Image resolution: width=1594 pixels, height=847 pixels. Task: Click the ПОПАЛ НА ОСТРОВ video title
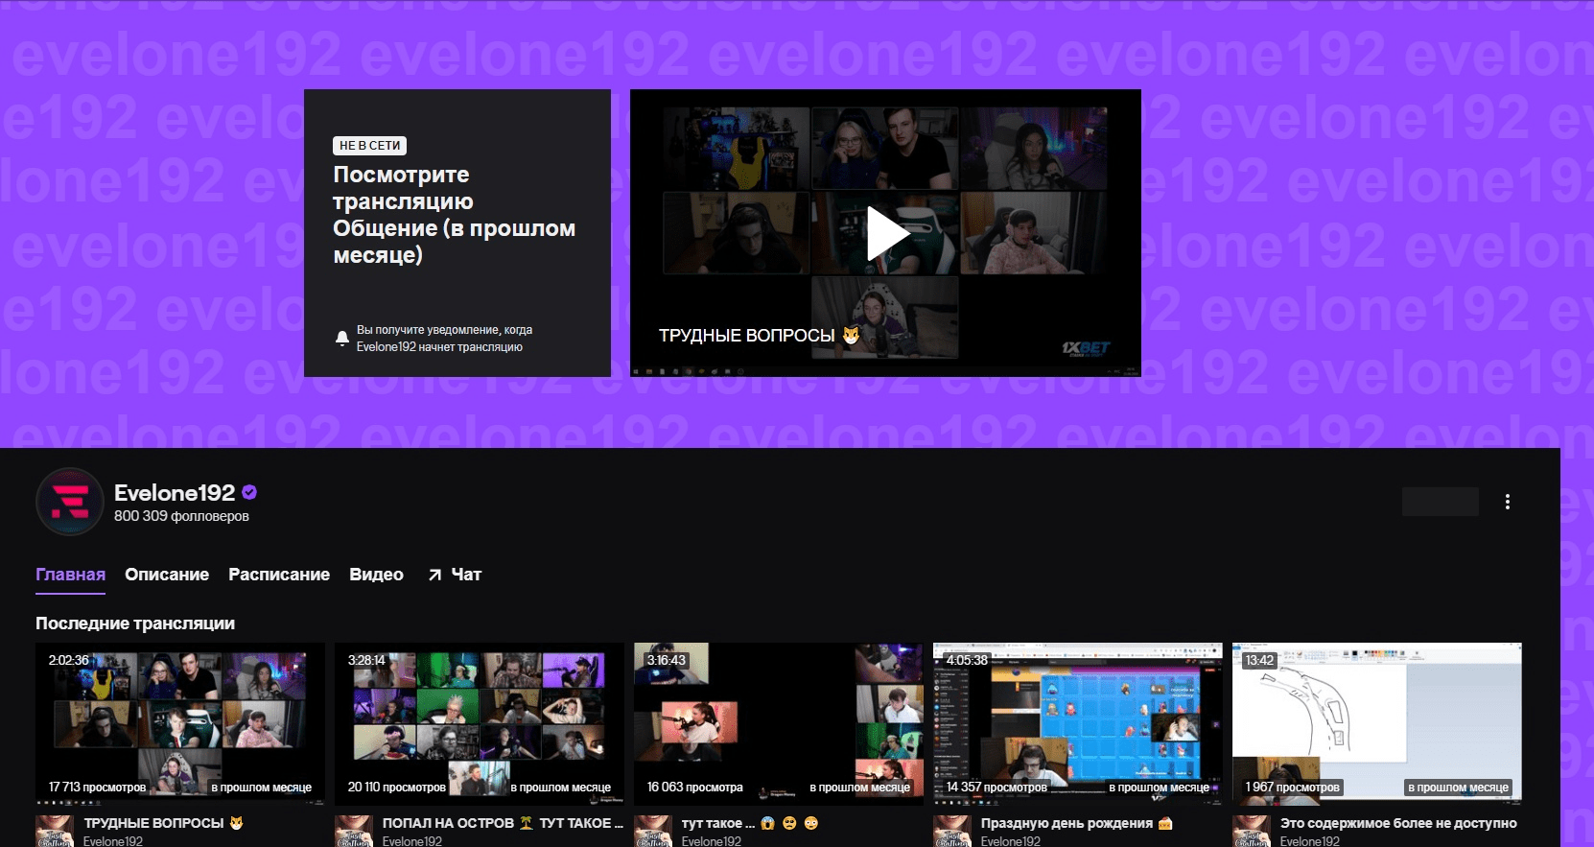pyautogui.click(x=503, y=823)
